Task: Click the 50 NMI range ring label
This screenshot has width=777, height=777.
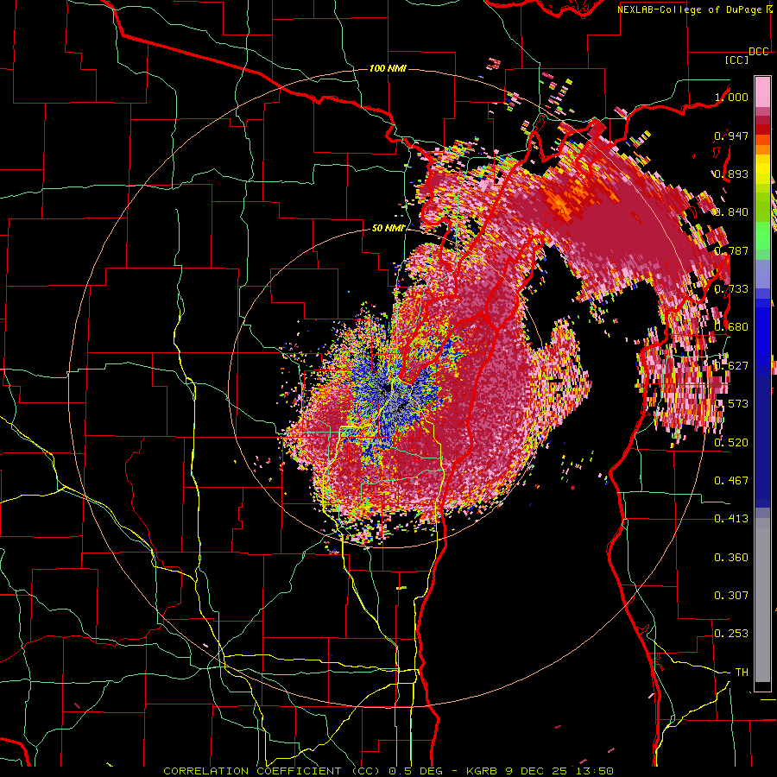Action: point(388,228)
